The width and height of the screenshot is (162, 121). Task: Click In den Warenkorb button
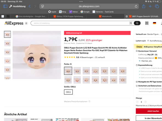click(149, 118)
